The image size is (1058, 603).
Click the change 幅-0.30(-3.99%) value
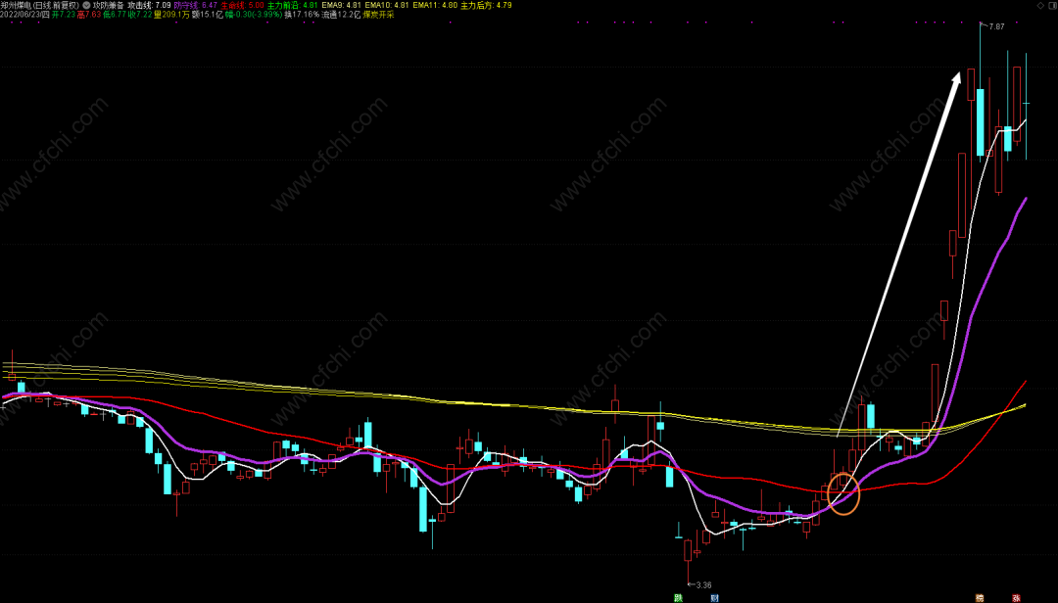click(x=254, y=15)
